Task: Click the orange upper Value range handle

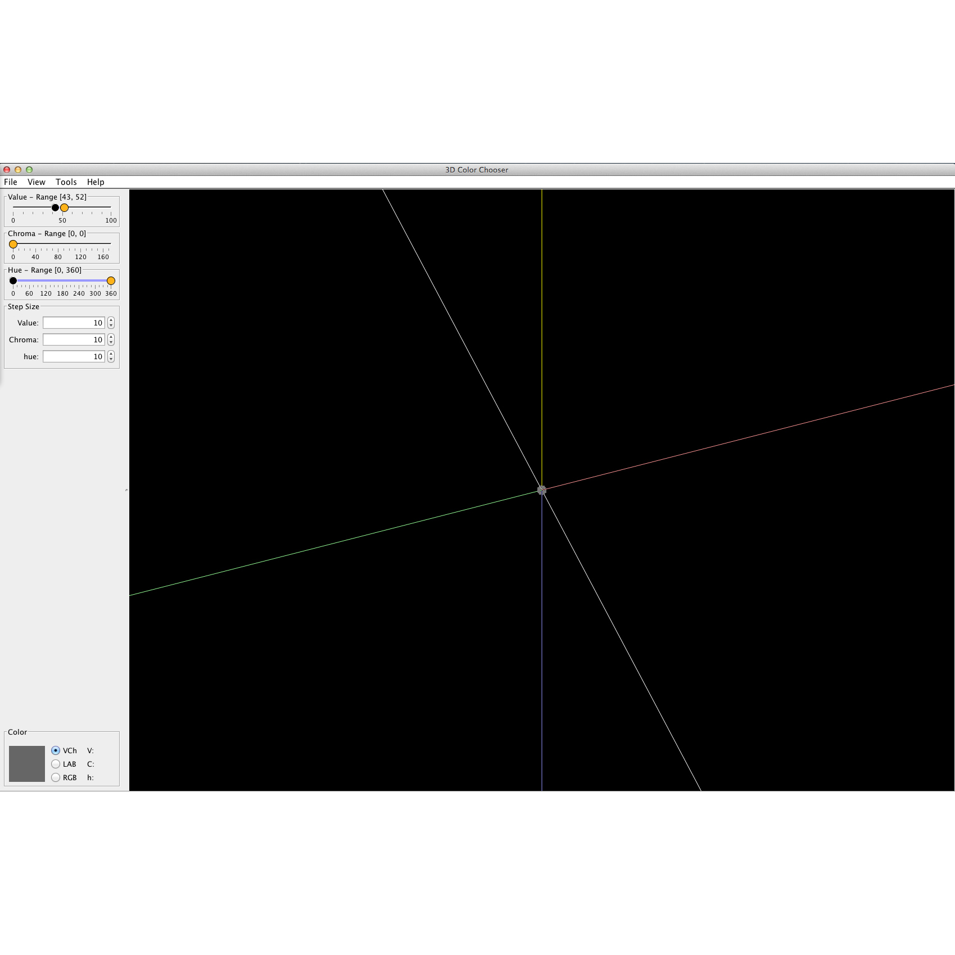Action: [x=65, y=207]
